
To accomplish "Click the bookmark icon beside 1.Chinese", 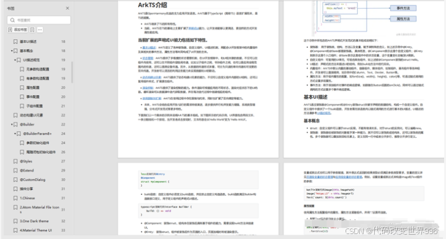I will [16, 198].
